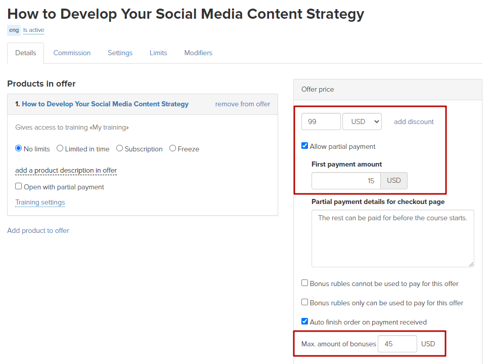Expand the USD currency dropdown
Screen dimensions: 489x364
click(362, 122)
